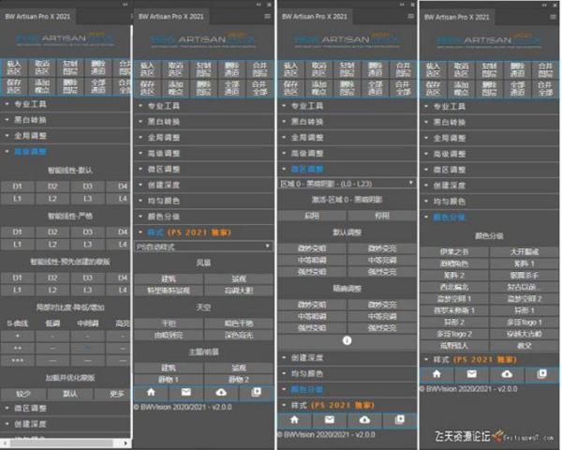Screen dimensions: 562x450
Task: Expand 专业工具 section in the first panel
Action: coord(36,105)
